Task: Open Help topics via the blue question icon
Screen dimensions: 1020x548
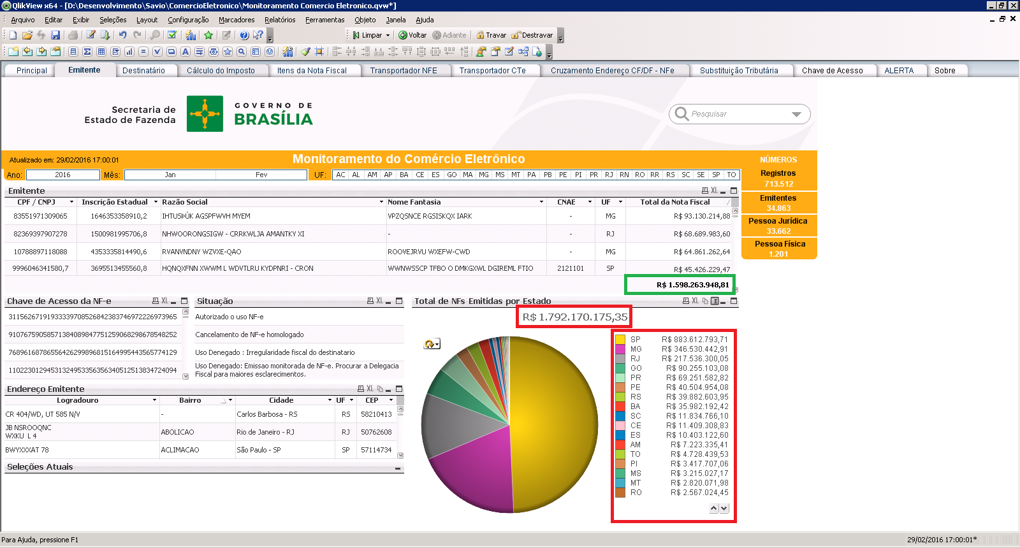Action: (x=244, y=35)
